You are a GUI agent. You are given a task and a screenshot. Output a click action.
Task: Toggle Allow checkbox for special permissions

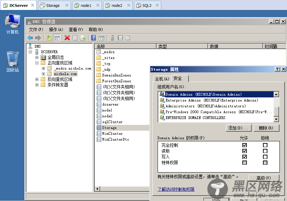coord(244,163)
